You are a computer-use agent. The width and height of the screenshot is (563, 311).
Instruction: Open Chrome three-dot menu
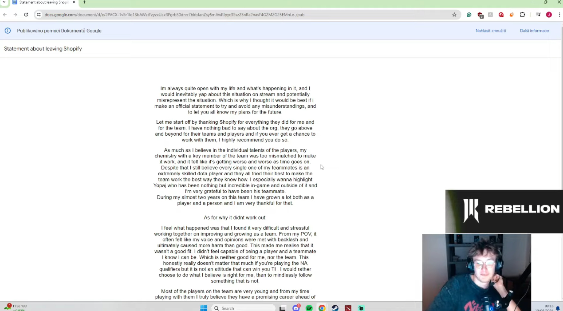click(x=559, y=15)
